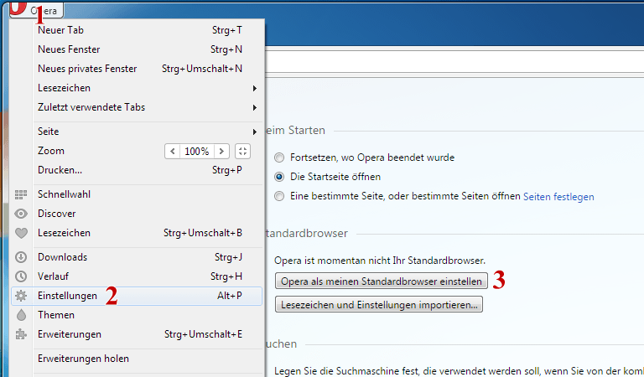Click the Lesezeichen heart icon
This screenshot has height=377, width=644.
coord(21,233)
